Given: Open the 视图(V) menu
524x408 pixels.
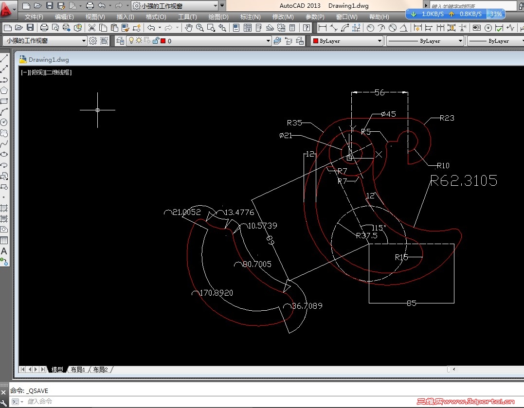Looking at the screenshot, I should pos(95,17).
